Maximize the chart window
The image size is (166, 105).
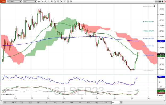162,2
